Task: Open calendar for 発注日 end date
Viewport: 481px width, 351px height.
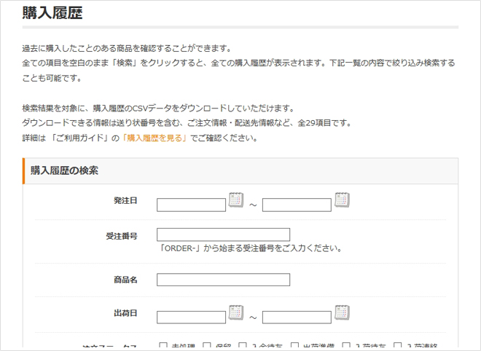Action: (342, 200)
